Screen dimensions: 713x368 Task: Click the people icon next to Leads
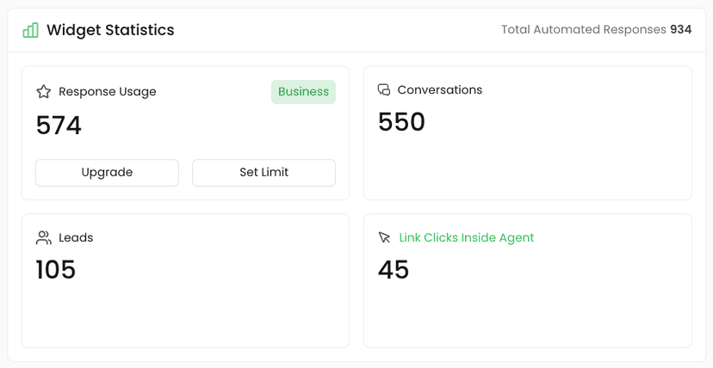pos(44,237)
